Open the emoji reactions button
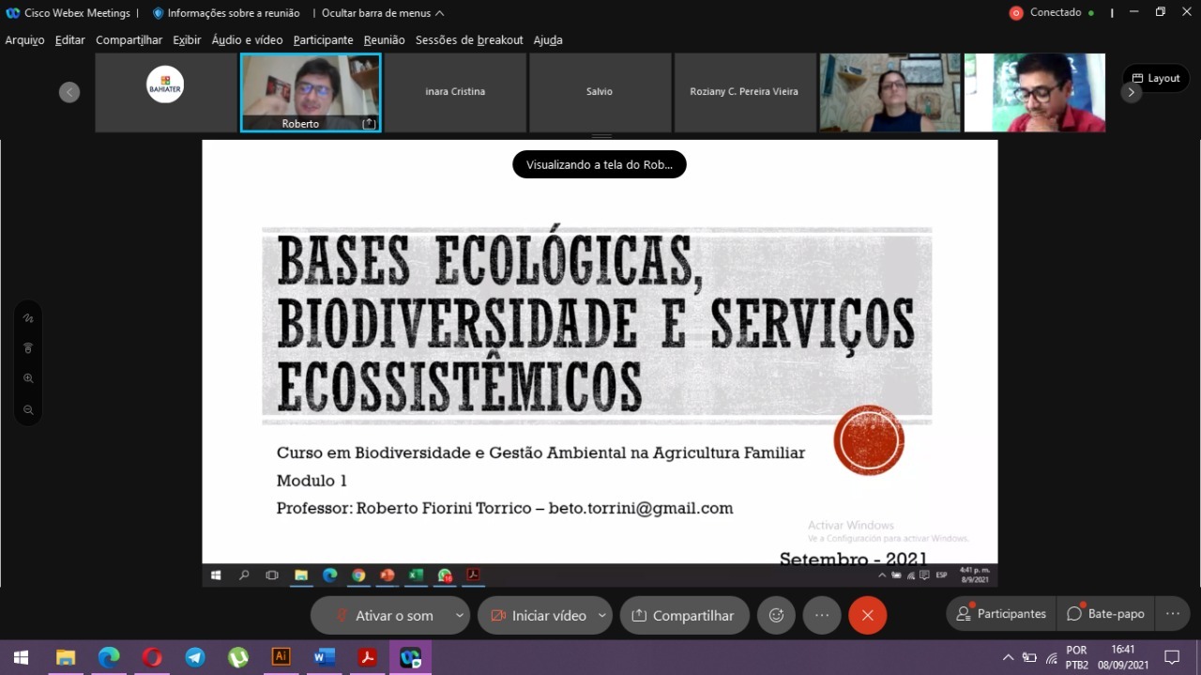Viewport: 1201px width, 675px height. [776, 616]
